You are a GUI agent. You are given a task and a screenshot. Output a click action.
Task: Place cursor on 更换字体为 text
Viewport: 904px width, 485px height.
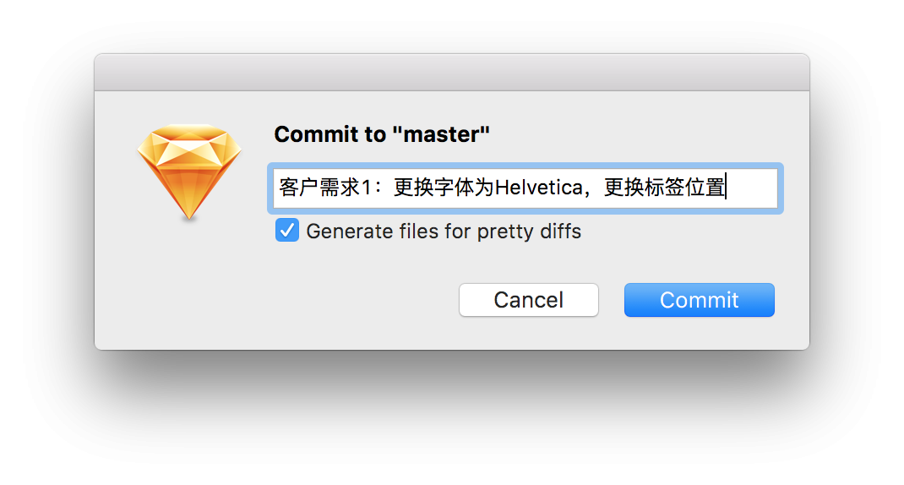[x=444, y=188]
